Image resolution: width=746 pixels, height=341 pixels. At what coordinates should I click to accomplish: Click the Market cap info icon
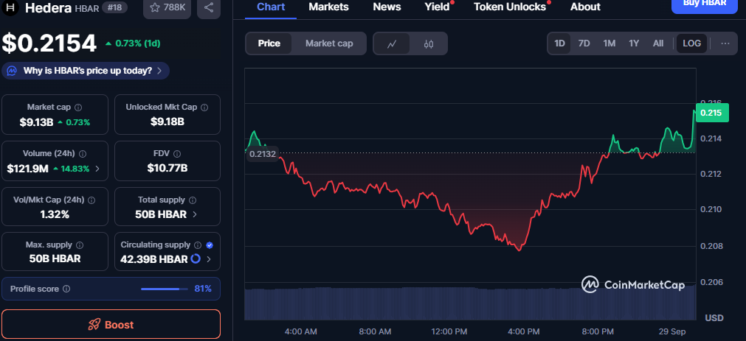[x=78, y=108]
